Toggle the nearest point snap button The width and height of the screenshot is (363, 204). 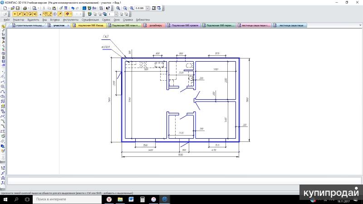pos(15,14)
